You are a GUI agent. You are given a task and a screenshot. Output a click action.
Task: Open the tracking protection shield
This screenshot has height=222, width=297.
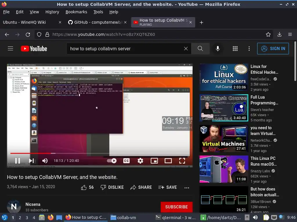(x=39, y=35)
